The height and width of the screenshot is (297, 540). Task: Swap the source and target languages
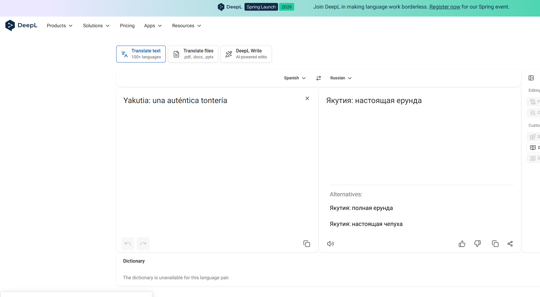[x=319, y=78]
